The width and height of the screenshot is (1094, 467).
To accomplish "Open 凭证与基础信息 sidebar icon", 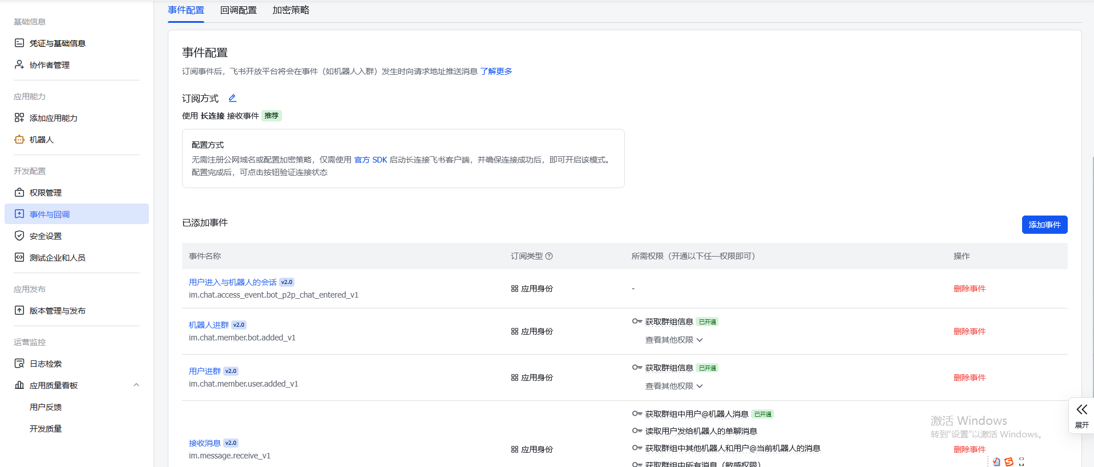I will [x=19, y=43].
